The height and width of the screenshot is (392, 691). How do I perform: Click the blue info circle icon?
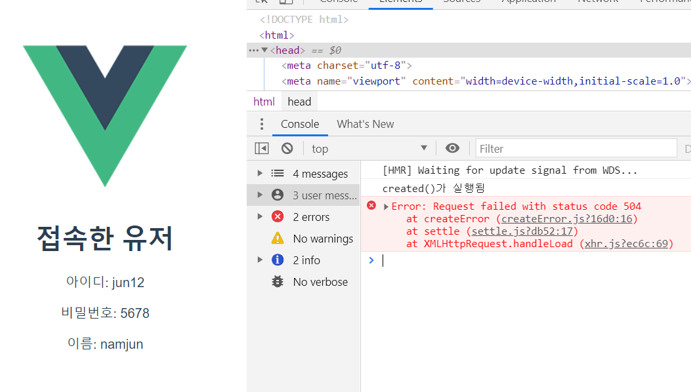coord(278,260)
